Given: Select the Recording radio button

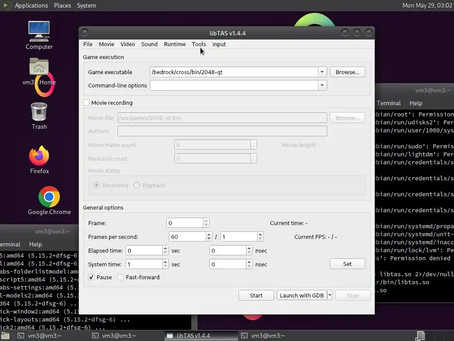Looking at the screenshot, I should point(97,185).
